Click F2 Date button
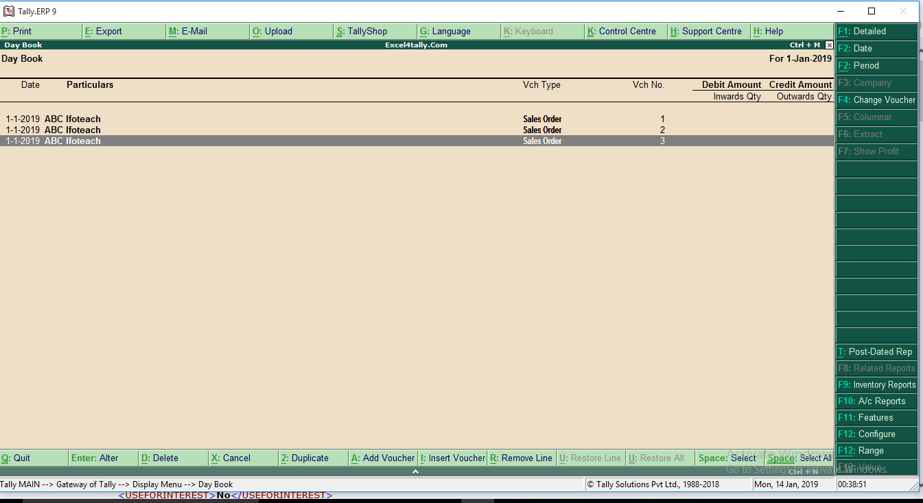This screenshot has height=503, width=923. [876, 49]
